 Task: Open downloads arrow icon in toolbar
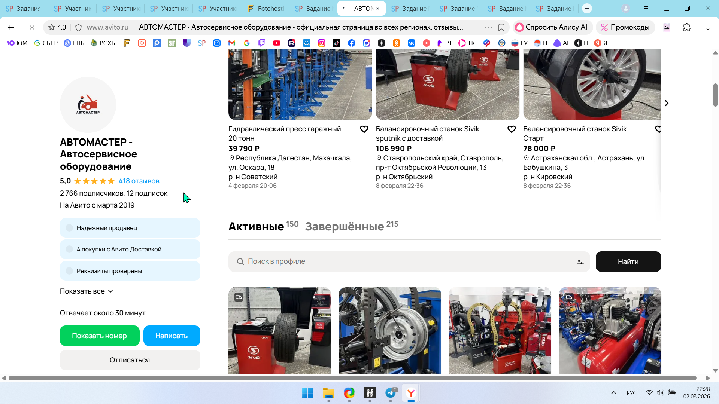(708, 27)
